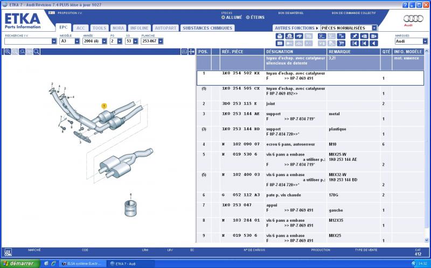Click the RÉF. PIÈCE column header
Screen dimensions: 431x268
[x=242, y=52]
